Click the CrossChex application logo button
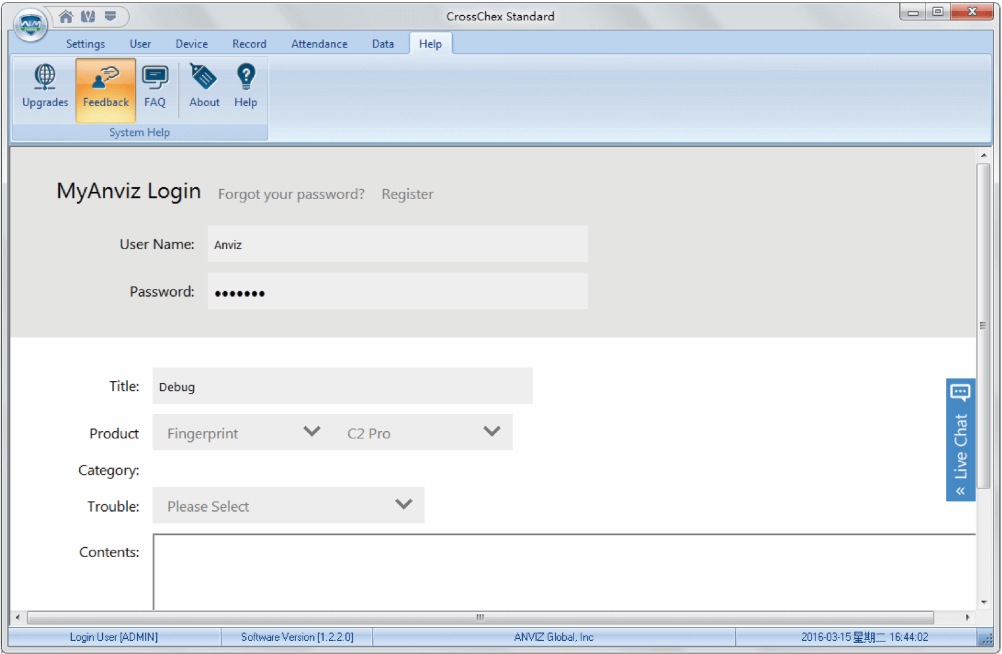This screenshot has height=654, width=1002. coord(30,25)
